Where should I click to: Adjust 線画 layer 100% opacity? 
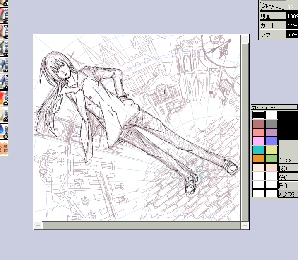click(292, 16)
